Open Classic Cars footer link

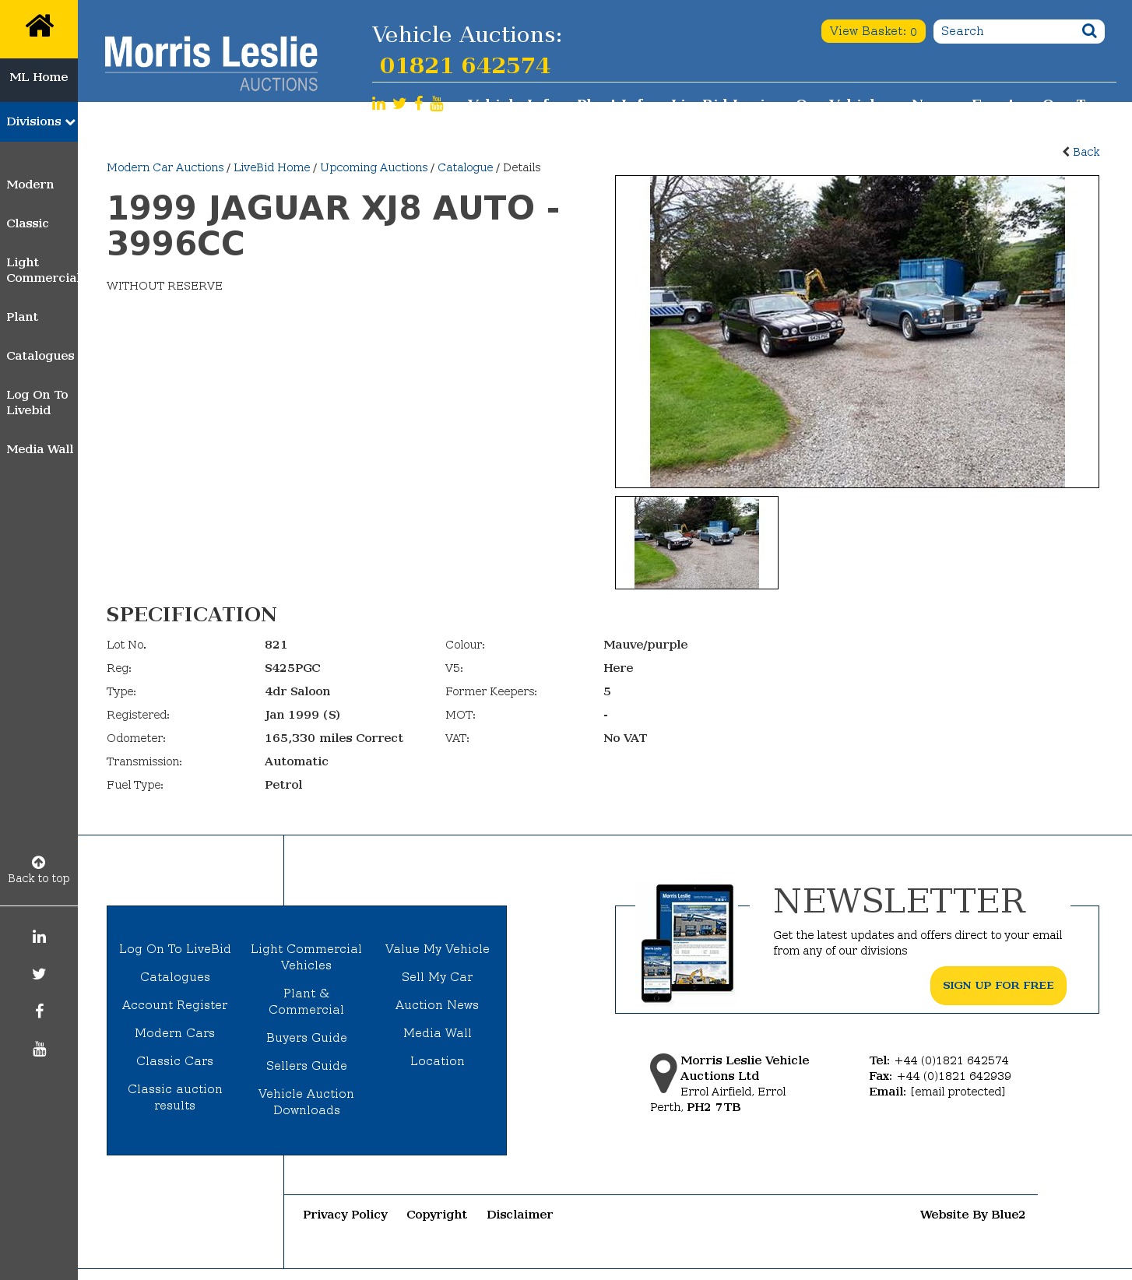point(175,1061)
